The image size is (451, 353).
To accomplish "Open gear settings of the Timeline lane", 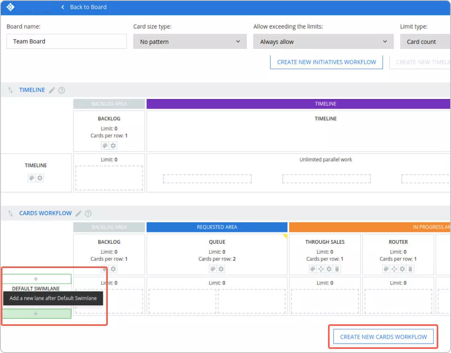I will click(40, 178).
